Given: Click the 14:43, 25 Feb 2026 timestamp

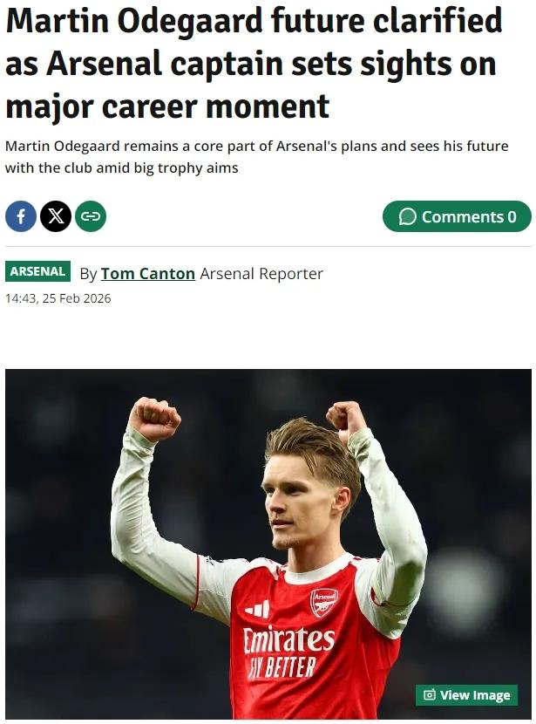Looking at the screenshot, I should (58, 299).
